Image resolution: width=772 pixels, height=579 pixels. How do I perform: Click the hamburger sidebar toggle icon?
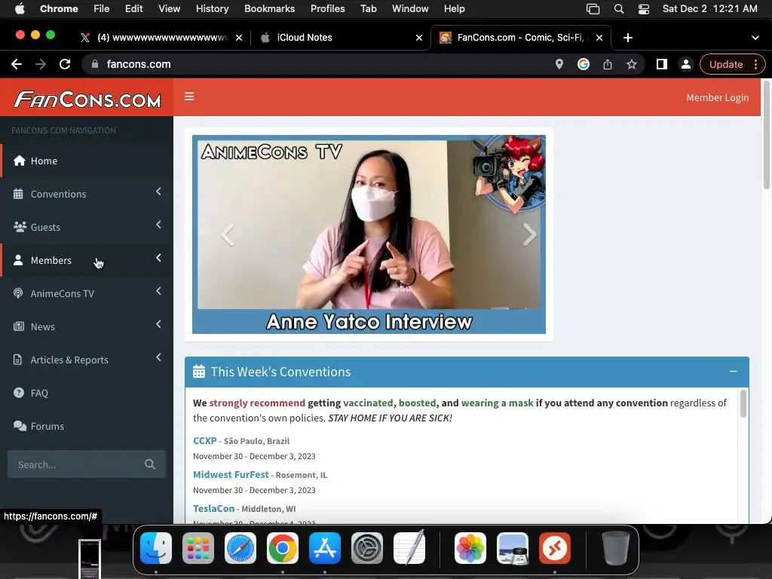(x=189, y=96)
